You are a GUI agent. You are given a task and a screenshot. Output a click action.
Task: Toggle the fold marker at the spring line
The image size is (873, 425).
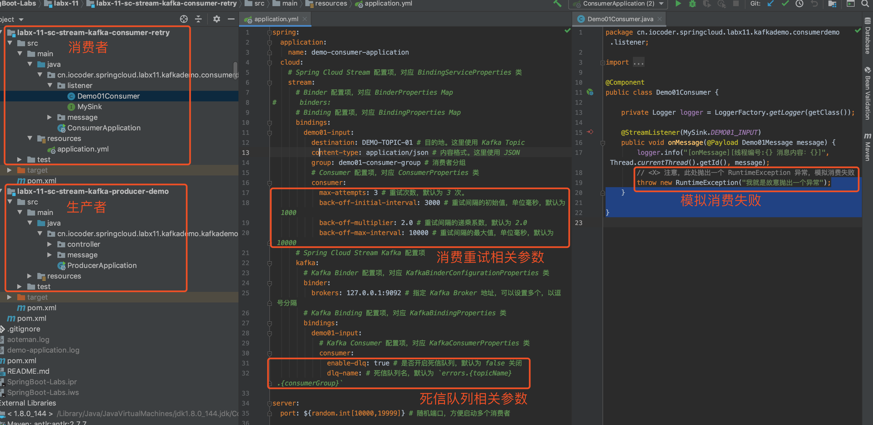click(269, 33)
